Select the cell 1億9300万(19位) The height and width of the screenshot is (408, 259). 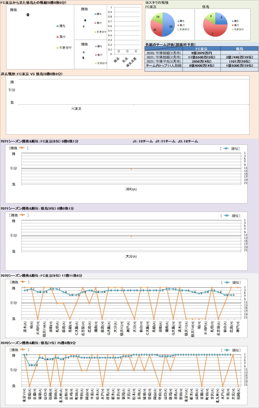click(239, 65)
